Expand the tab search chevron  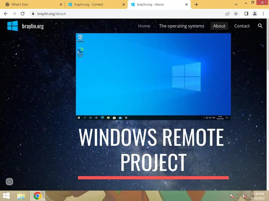(236, 4)
